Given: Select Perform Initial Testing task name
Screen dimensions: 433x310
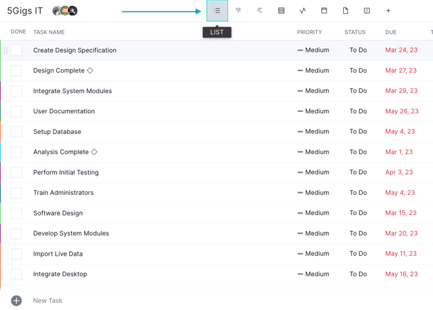Looking at the screenshot, I should click(x=66, y=172).
